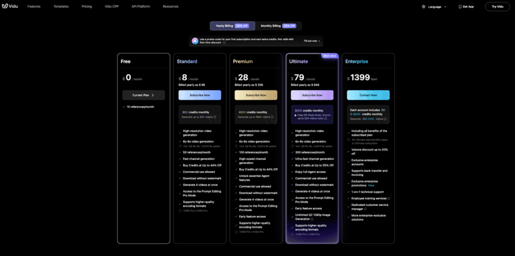Click the 15% Off badge
This screenshot has width=515, height=256.
point(289,26)
